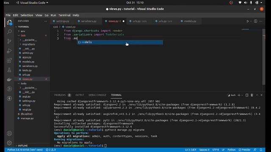Change encoding via UTF-8 status item
Image resolution: width=271 pixels, height=152 pixels.
216,150
